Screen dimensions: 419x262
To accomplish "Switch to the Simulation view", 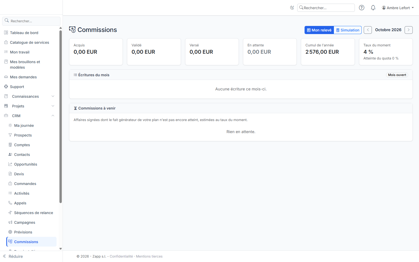I will click(x=348, y=30).
